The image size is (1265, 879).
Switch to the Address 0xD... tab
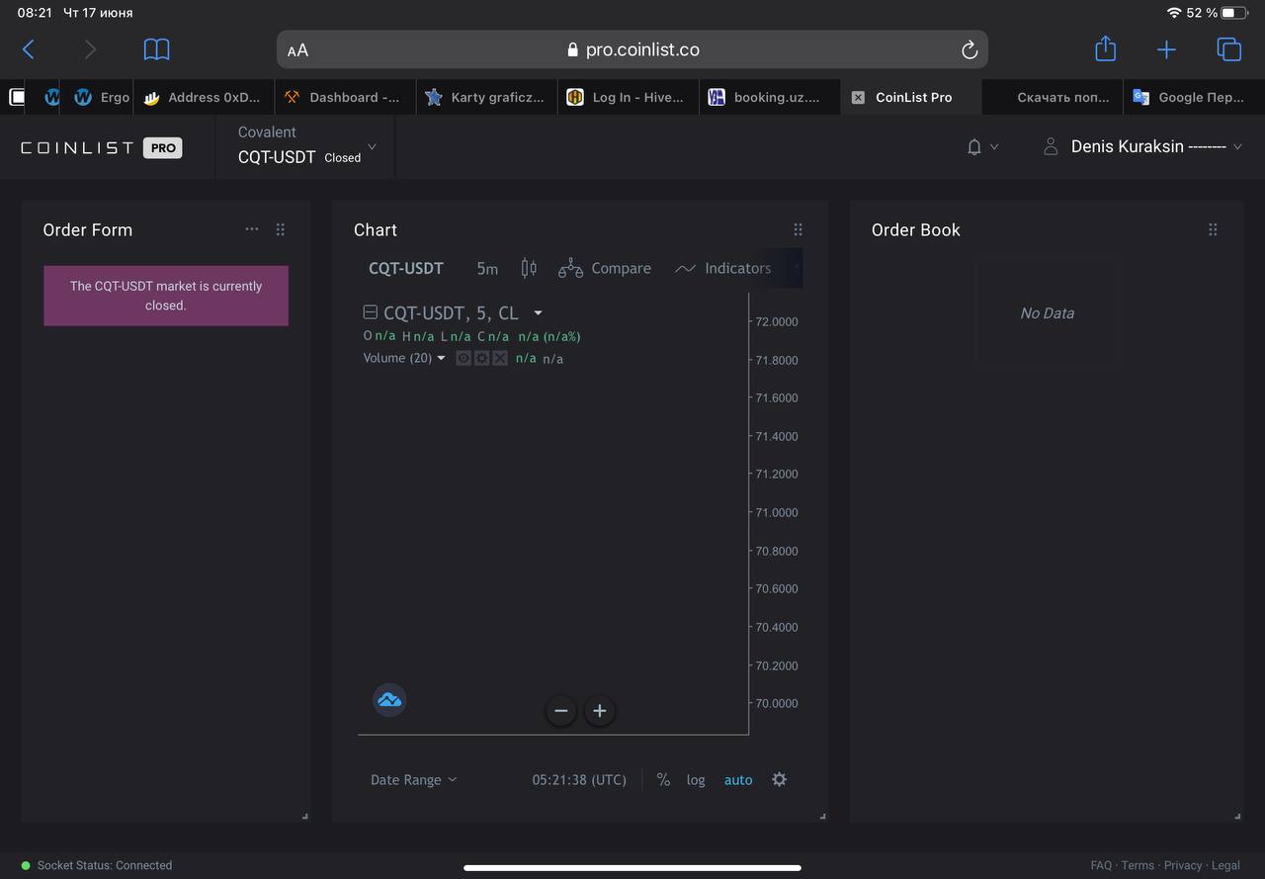click(205, 97)
